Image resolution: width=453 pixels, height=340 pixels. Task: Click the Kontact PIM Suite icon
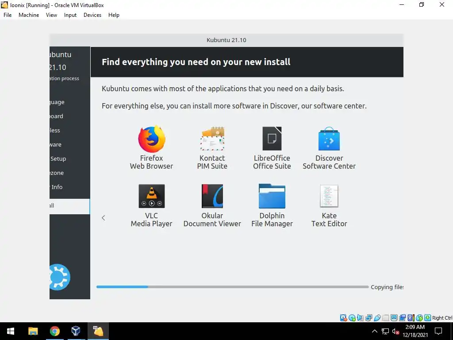click(212, 139)
